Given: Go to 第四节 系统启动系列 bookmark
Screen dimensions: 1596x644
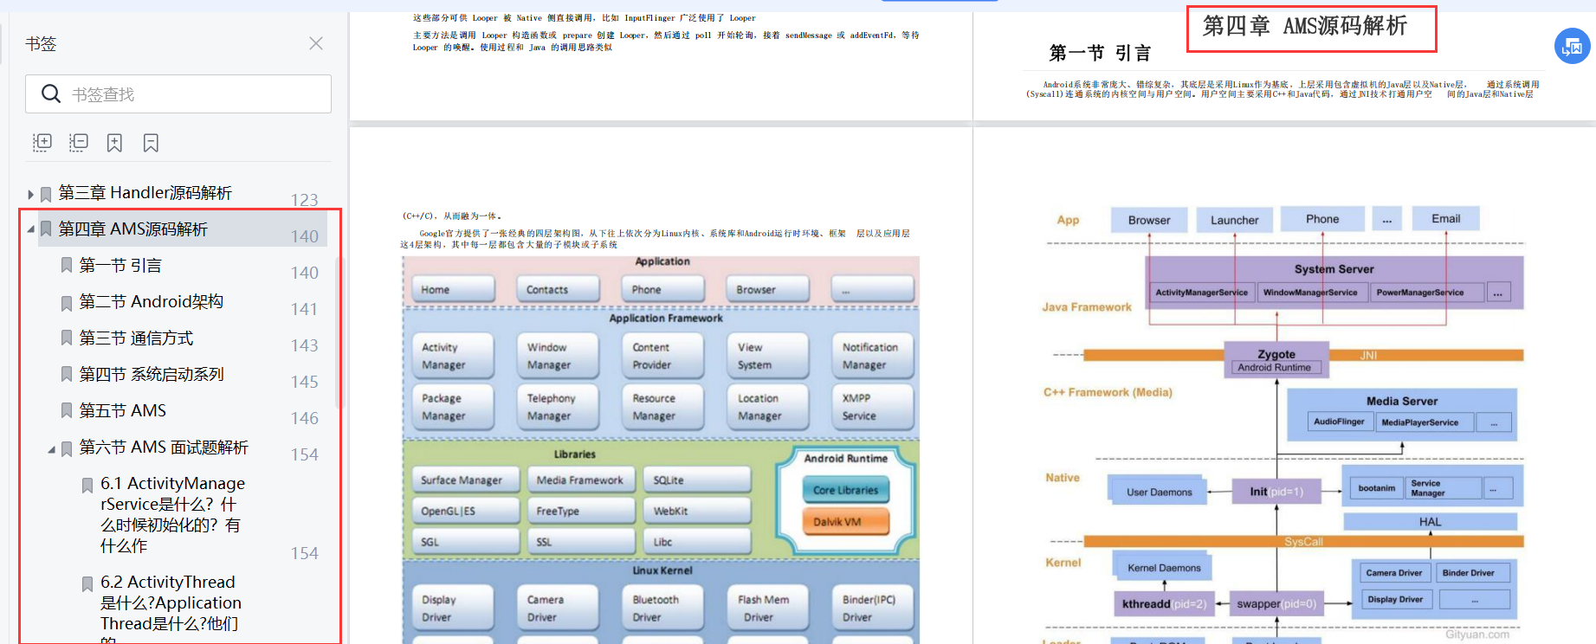Looking at the screenshot, I should (152, 375).
